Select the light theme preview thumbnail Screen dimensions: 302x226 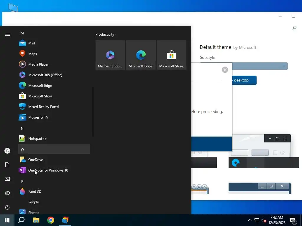[x=261, y=146]
